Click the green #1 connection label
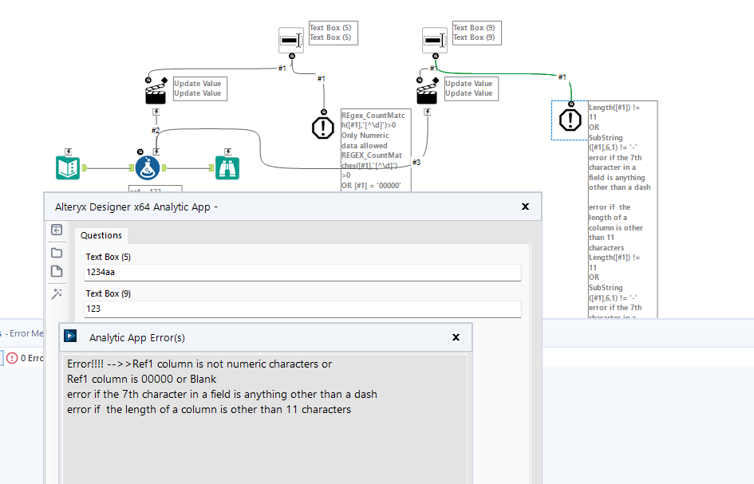The width and height of the screenshot is (754, 484). point(563,77)
